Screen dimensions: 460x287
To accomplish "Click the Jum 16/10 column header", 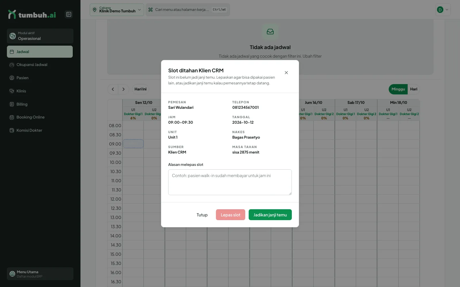I will (x=313, y=102).
